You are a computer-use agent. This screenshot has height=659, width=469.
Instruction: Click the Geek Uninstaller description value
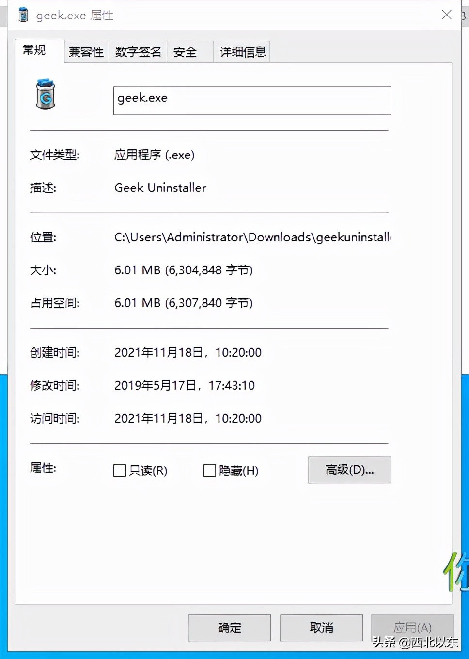pyautogui.click(x=160, y=188)
